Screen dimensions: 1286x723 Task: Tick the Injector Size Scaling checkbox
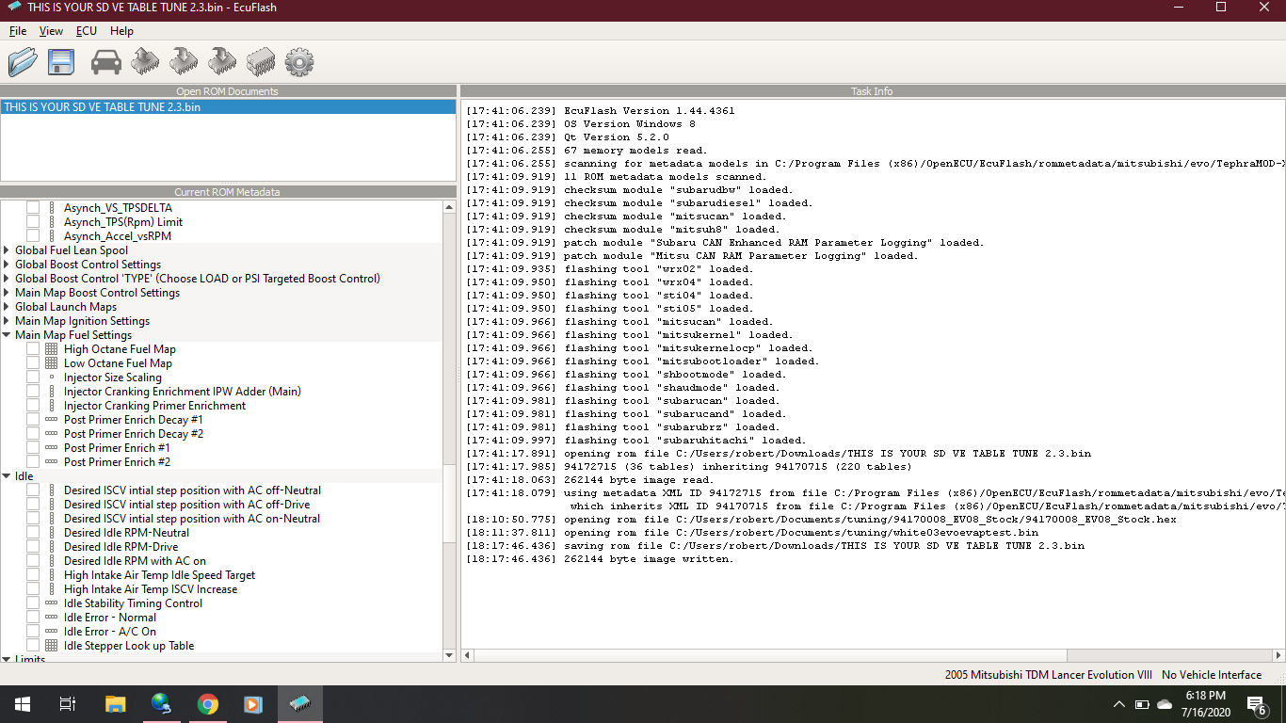pos(33,378)
